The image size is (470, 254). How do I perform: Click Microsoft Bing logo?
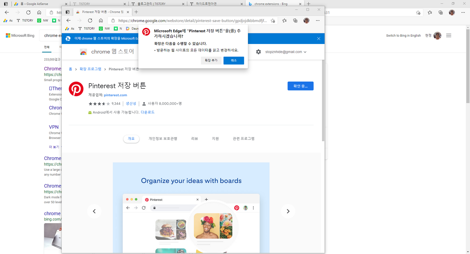click(x=20, y=36)
